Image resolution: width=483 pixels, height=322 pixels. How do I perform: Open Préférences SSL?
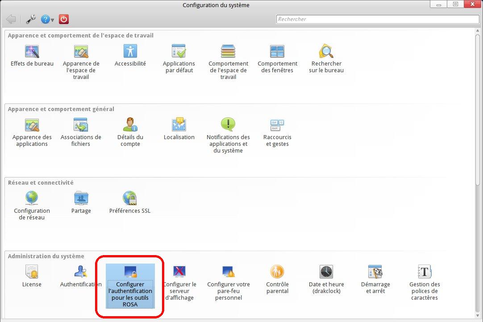pyautogui.click(x=130, y=203)
